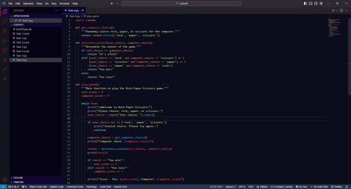This screenshot has height=189, width=351.
Task: Close Task-4.py in Open Editors
Action: pos(16,20)
